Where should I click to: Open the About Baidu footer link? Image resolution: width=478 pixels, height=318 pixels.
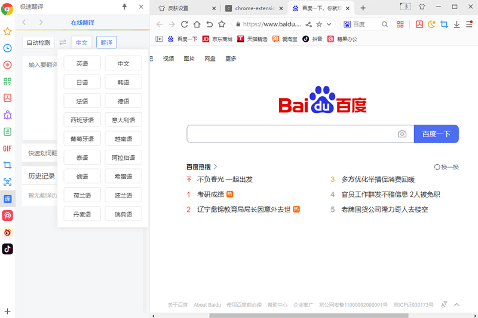(207, 305)
